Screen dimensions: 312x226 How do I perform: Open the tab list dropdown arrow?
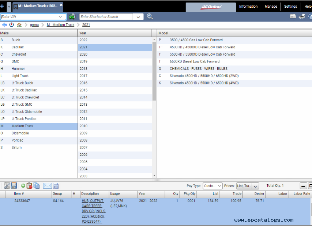(9, 7)
